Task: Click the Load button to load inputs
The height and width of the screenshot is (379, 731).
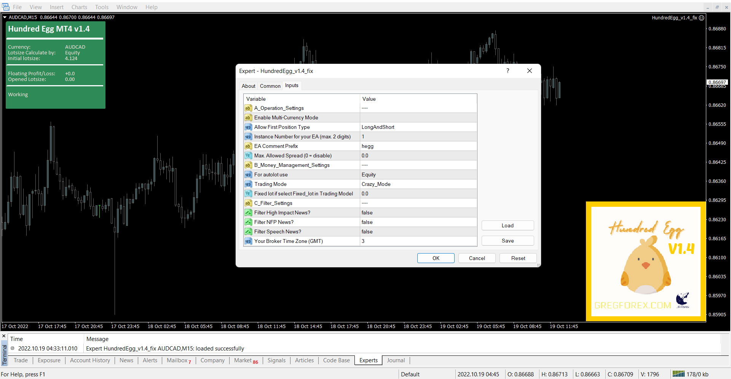Action: [x=508, y=226]
